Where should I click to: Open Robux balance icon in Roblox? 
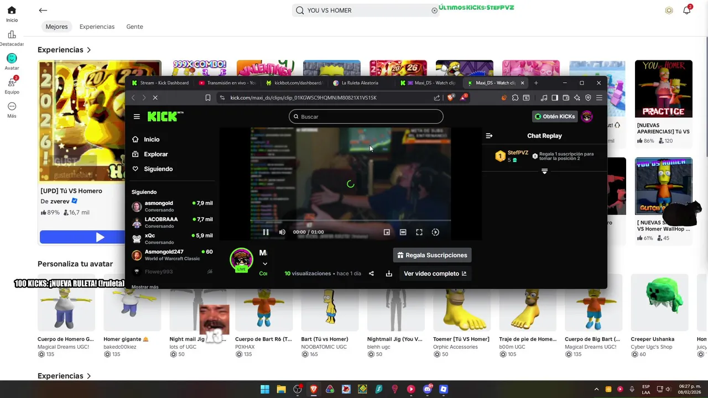[669, 10]
